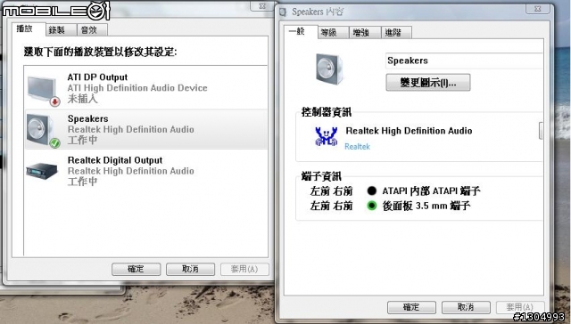Viewport: 571px width, 324px height.
Task: Click 取消 in the Sound window
Action: pyautogui.click(x=190, y=269)
